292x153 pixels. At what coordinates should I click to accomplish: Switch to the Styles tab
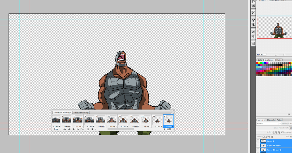pyautogui.click(x=279, y=60)
